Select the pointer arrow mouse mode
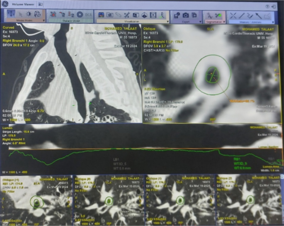Image resolution: width=284 pixels, height=226 pixels. [20, 14]
